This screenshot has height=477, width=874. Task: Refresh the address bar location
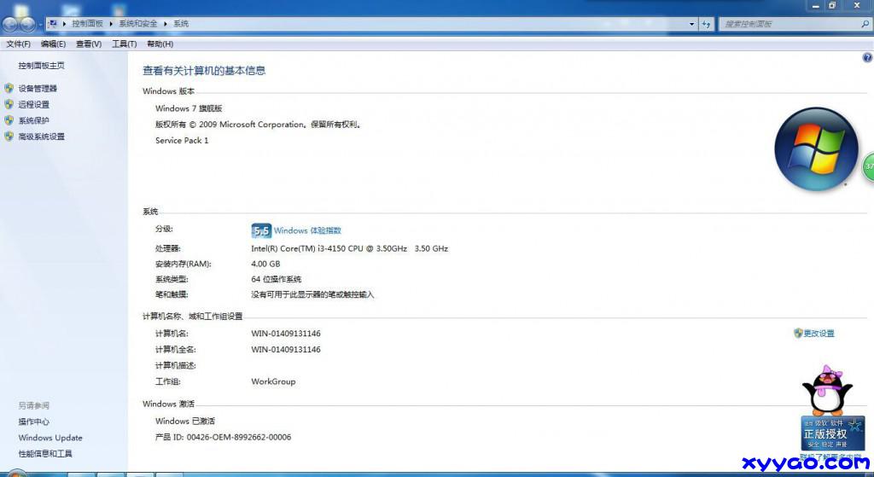(706, 25)
